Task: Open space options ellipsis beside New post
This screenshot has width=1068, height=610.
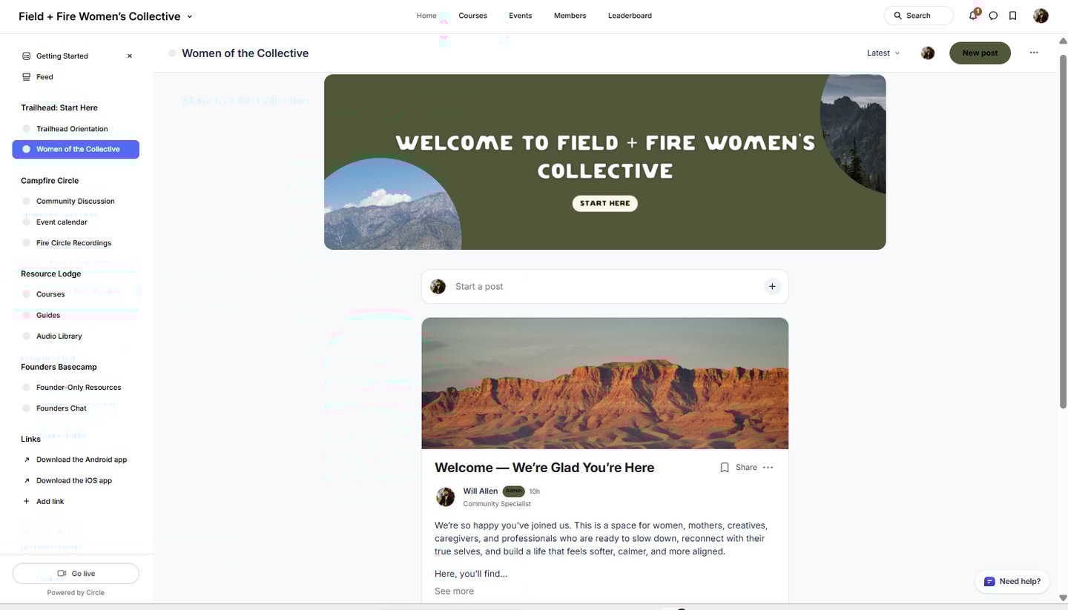Action: pos(1034,53)
